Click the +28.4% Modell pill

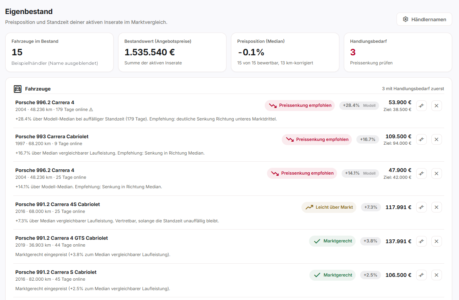pyautogui.click(x=359, y=105)
